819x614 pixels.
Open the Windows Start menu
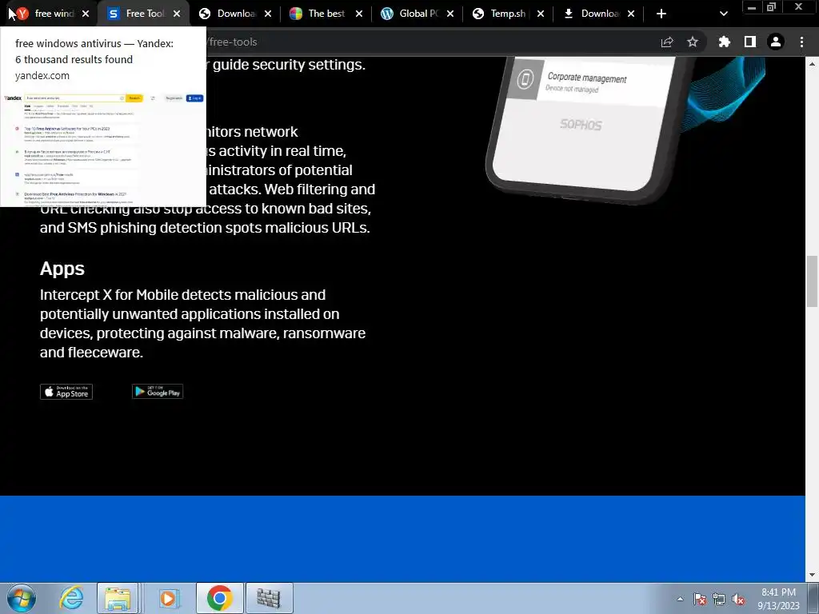click(x=22, y=598)
